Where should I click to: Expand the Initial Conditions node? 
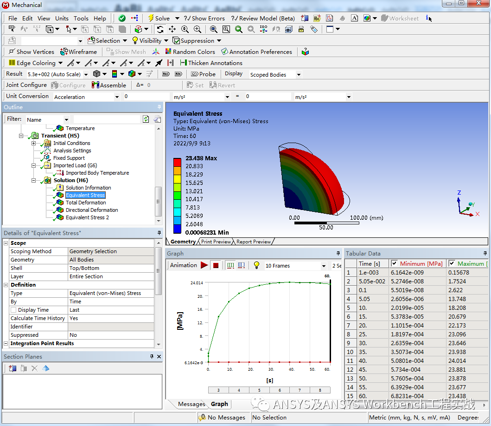(x=33, y=144)
